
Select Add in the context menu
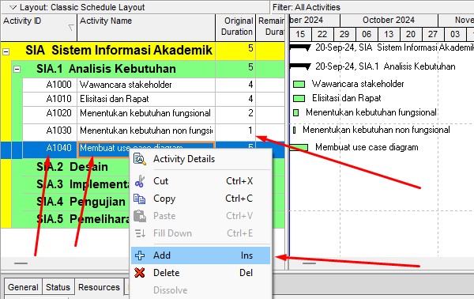click(201, 255)
